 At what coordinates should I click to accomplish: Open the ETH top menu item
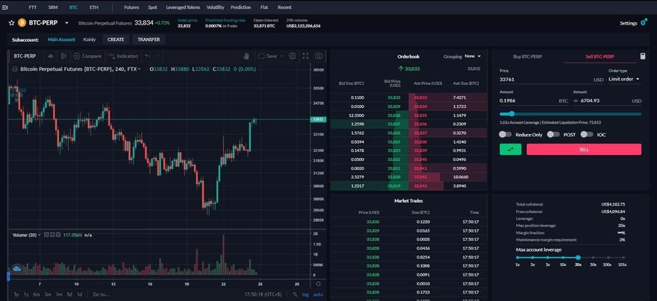94,7
